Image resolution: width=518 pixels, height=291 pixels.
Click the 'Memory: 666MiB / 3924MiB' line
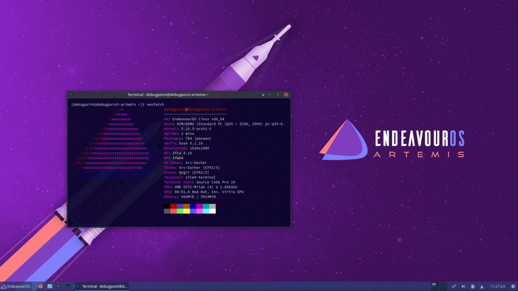point(190,197)
